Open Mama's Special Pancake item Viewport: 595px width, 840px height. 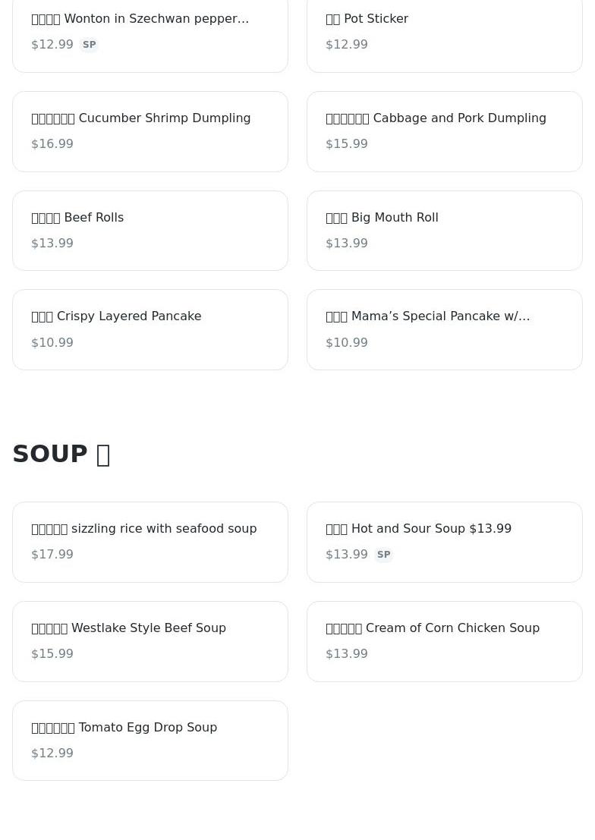pyautogui.click(x=445, y=330)
